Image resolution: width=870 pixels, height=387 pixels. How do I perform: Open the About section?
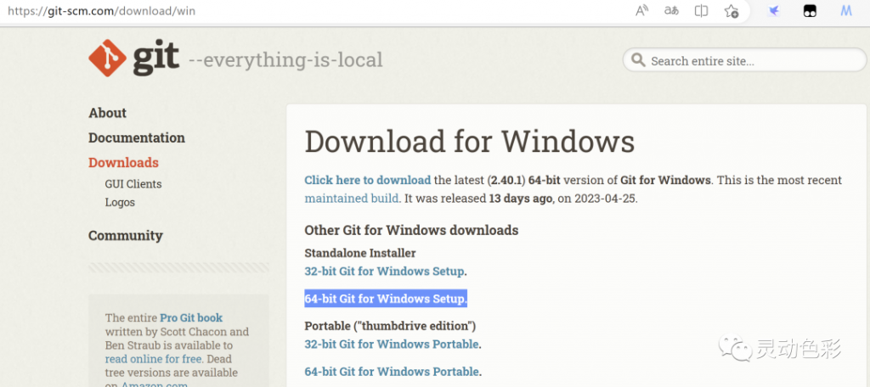pyautogui.click(x=108, y=113)
